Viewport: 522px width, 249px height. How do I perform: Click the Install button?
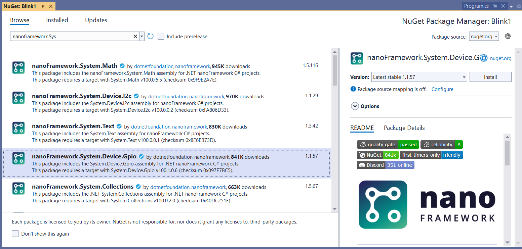(x=490, y=77)
